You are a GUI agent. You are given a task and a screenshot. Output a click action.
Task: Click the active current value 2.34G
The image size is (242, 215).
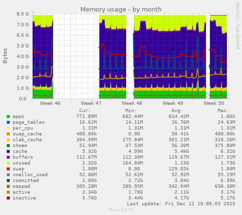coord(90,192)
